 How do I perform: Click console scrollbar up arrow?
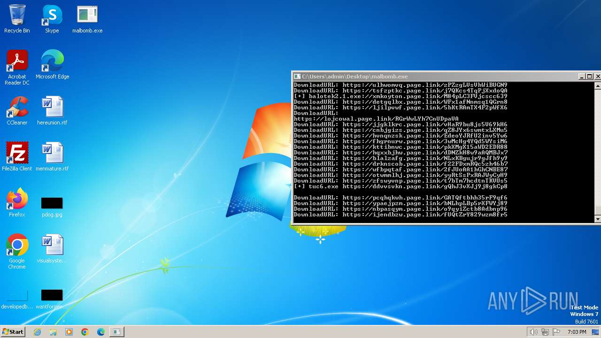tap(598, 86)
